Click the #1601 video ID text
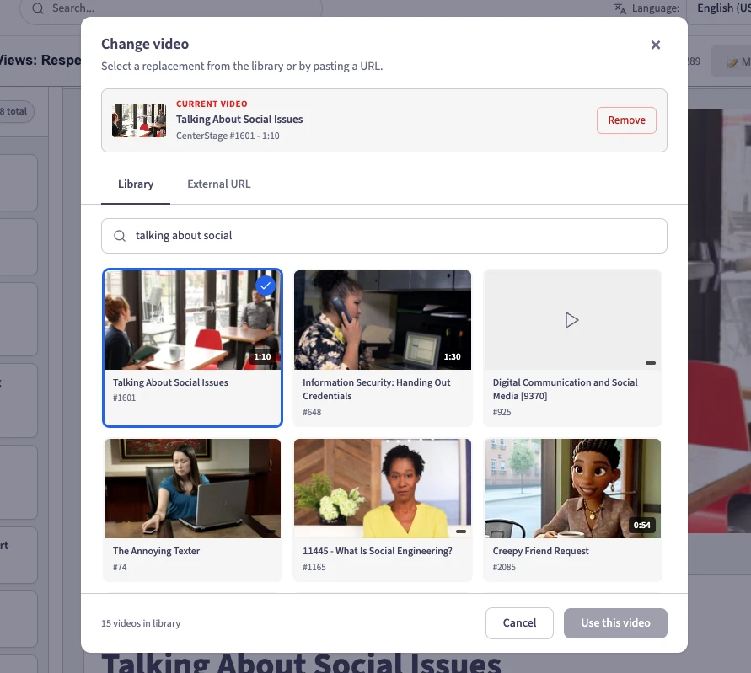751x673 pixels. (x=125, y=398)
